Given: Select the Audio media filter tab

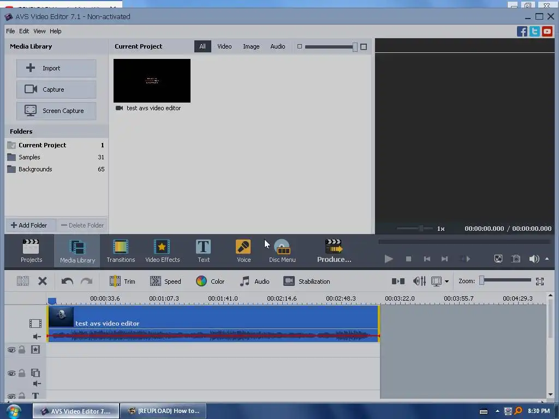Looking at the screenshot, I should [x=278, y=46].
